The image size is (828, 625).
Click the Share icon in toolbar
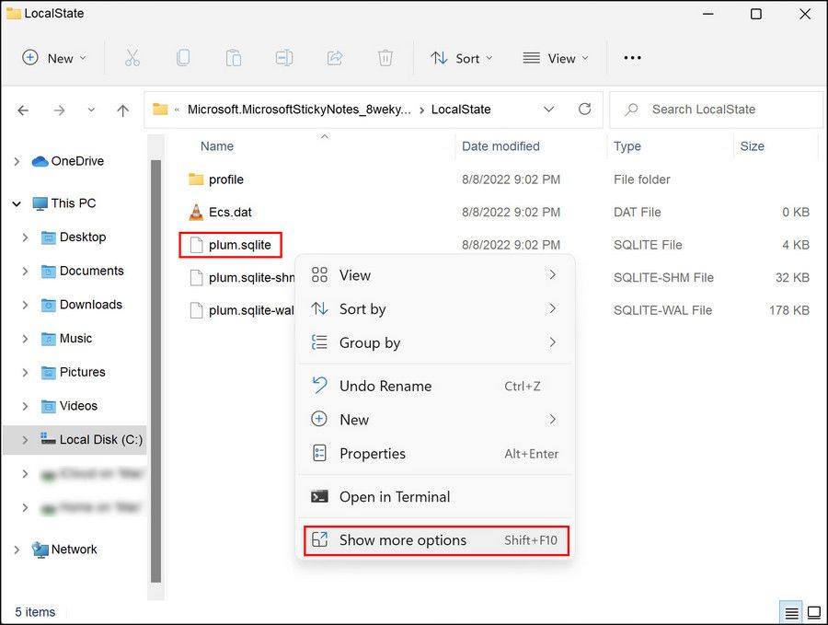(335, 58)
